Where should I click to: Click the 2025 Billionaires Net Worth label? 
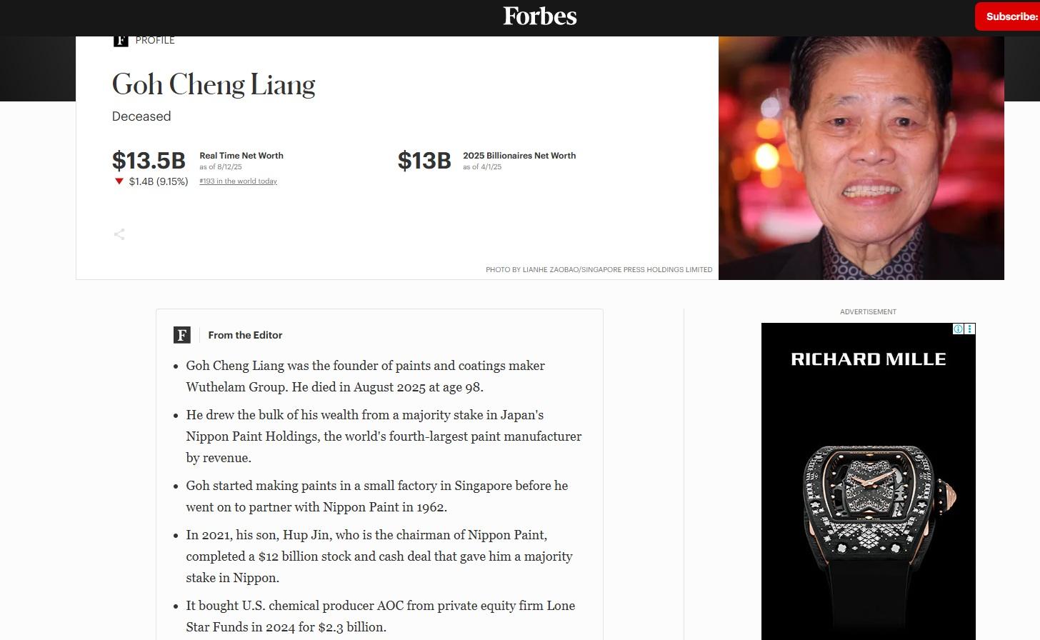coord(519,156)
